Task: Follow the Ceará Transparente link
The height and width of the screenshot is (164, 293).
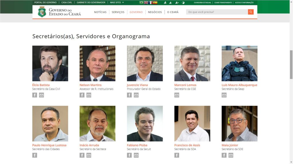Action: point(223,3)
